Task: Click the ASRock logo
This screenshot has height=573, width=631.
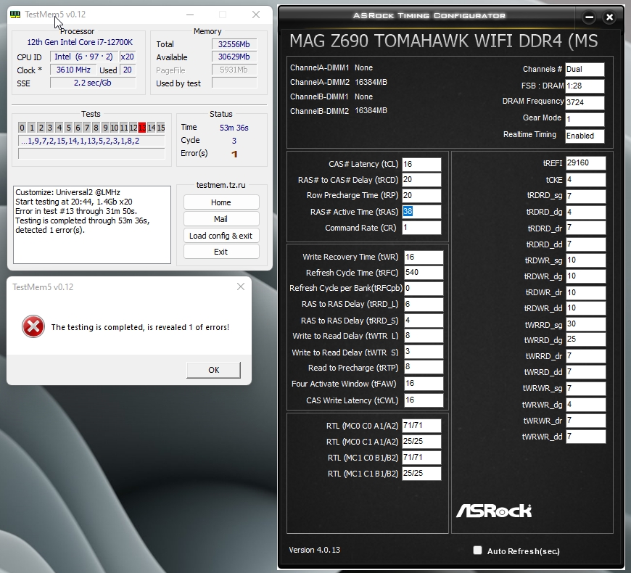Action: point(494,511)
